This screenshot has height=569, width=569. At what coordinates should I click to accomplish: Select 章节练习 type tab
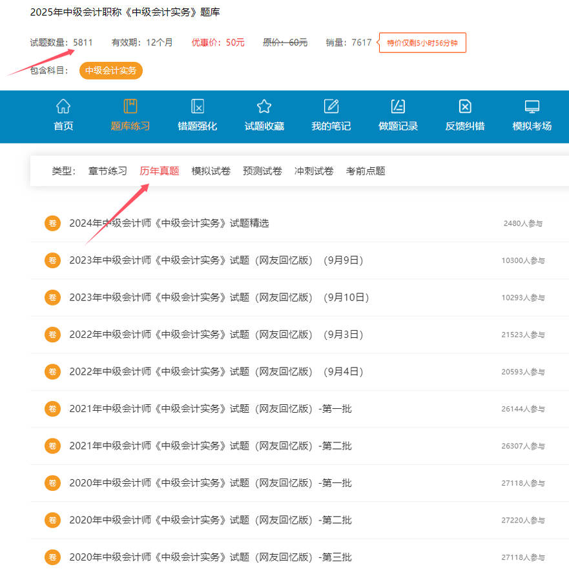coord(108,171)
